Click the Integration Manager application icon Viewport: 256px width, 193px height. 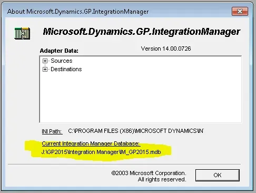(22, 33)
